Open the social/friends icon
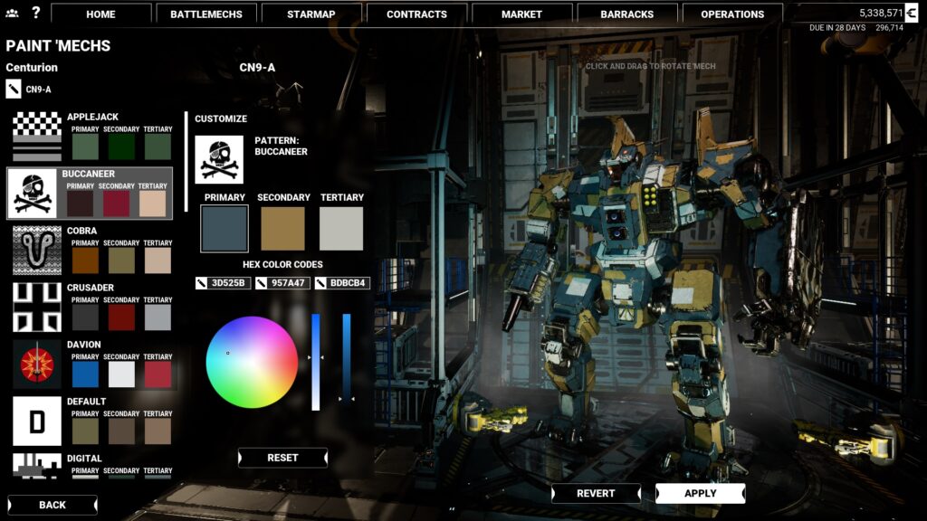927x521 pixels. (12, 13)
